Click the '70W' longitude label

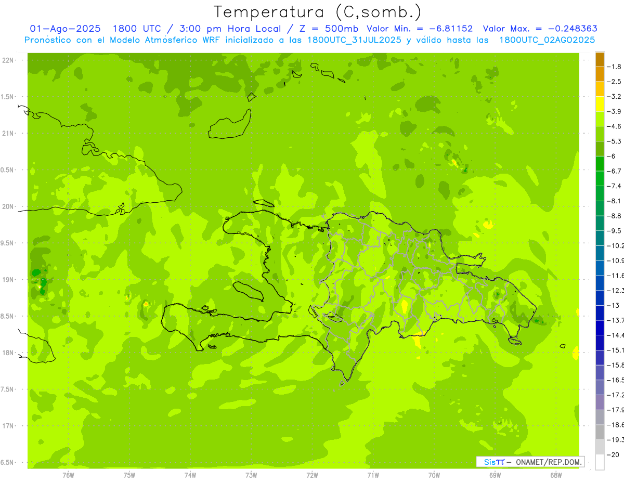pos(434,475)
